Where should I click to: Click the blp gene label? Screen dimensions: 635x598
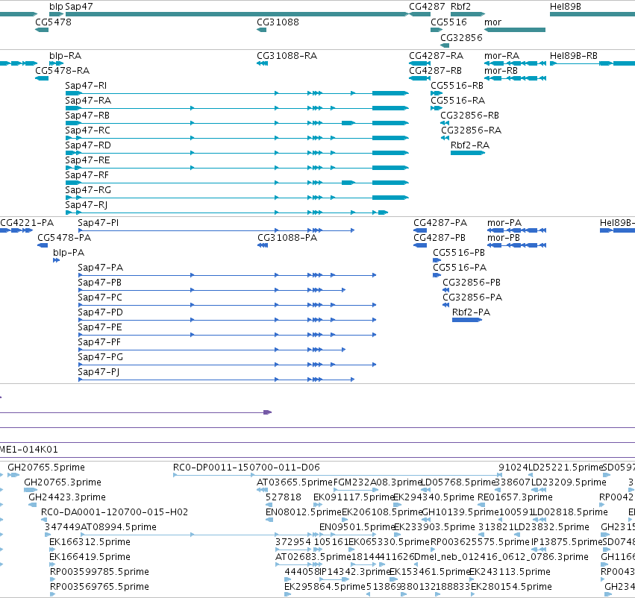(56, 7)
